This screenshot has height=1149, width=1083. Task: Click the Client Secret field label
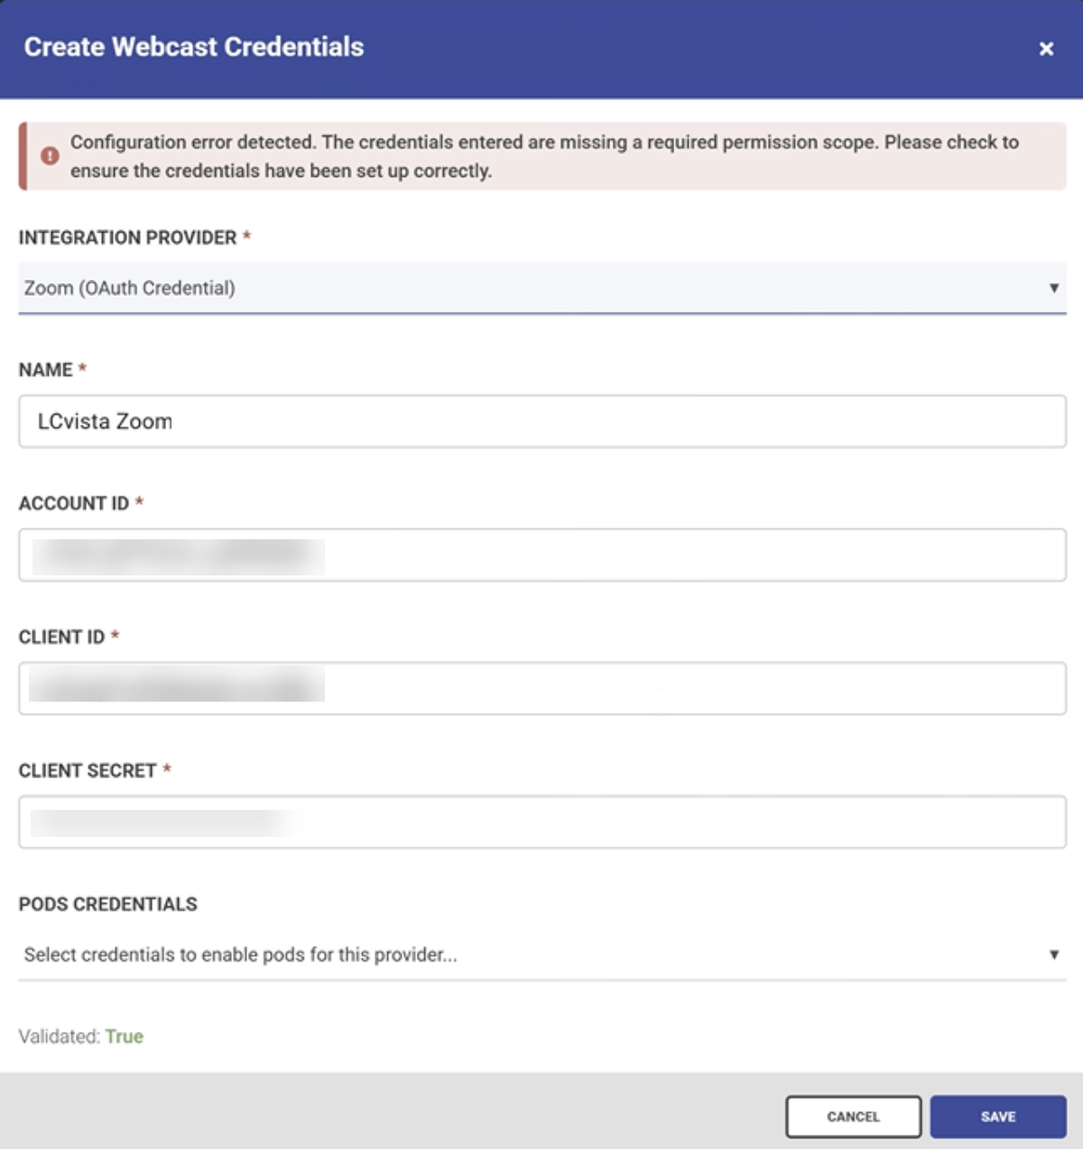pos(88,770)
